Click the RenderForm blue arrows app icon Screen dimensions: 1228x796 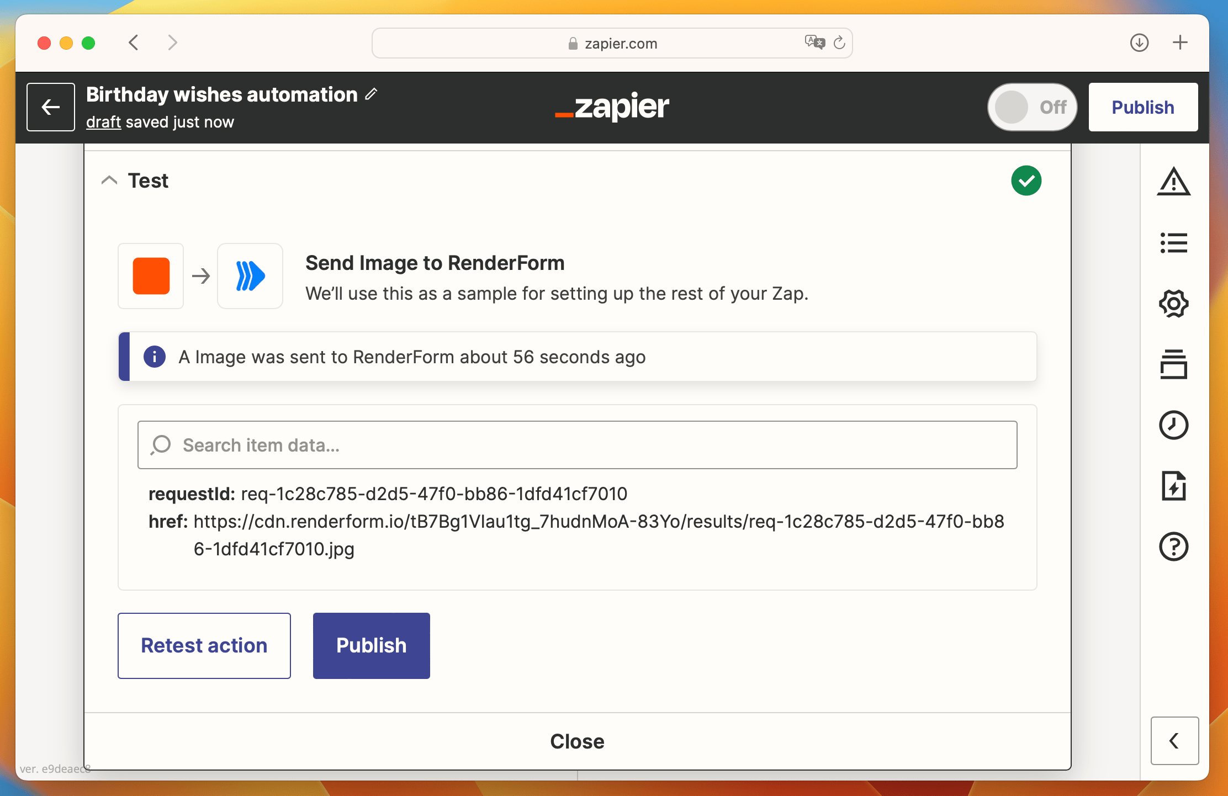coord(250,276)
